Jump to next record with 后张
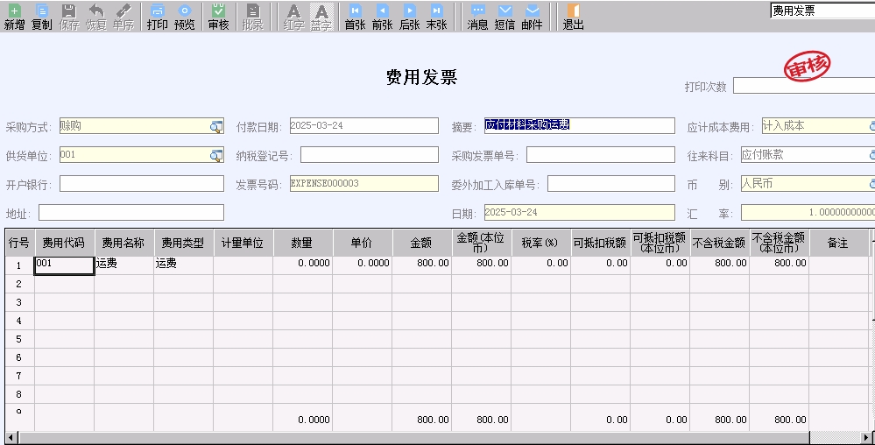This screenshot has width=875, height=445. coord(409,17)
